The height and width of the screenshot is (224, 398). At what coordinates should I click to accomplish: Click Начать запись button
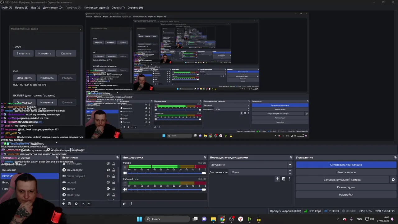point(346,172)
